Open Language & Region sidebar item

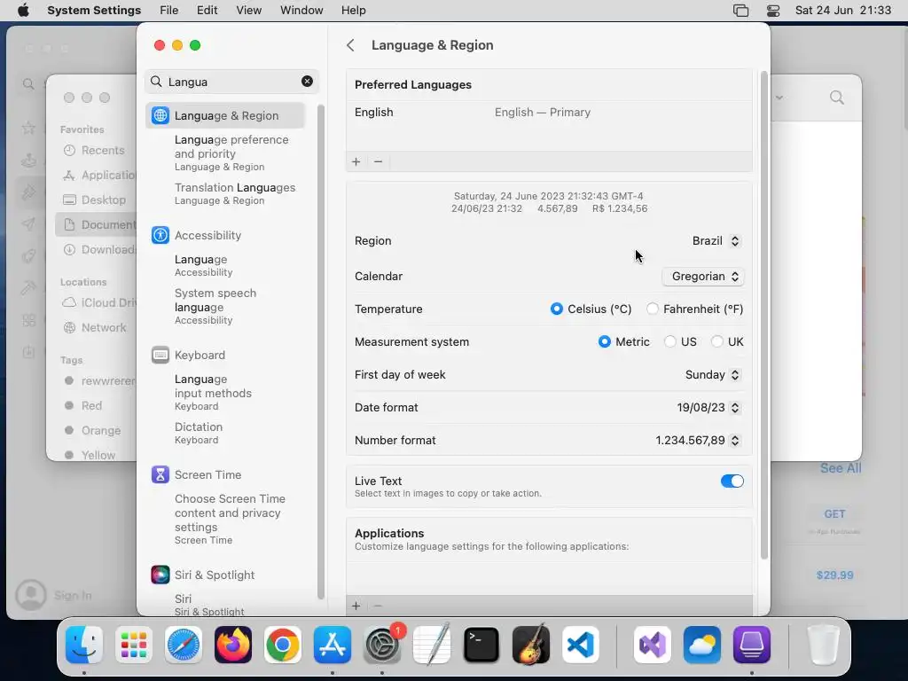tap(224, 115)
